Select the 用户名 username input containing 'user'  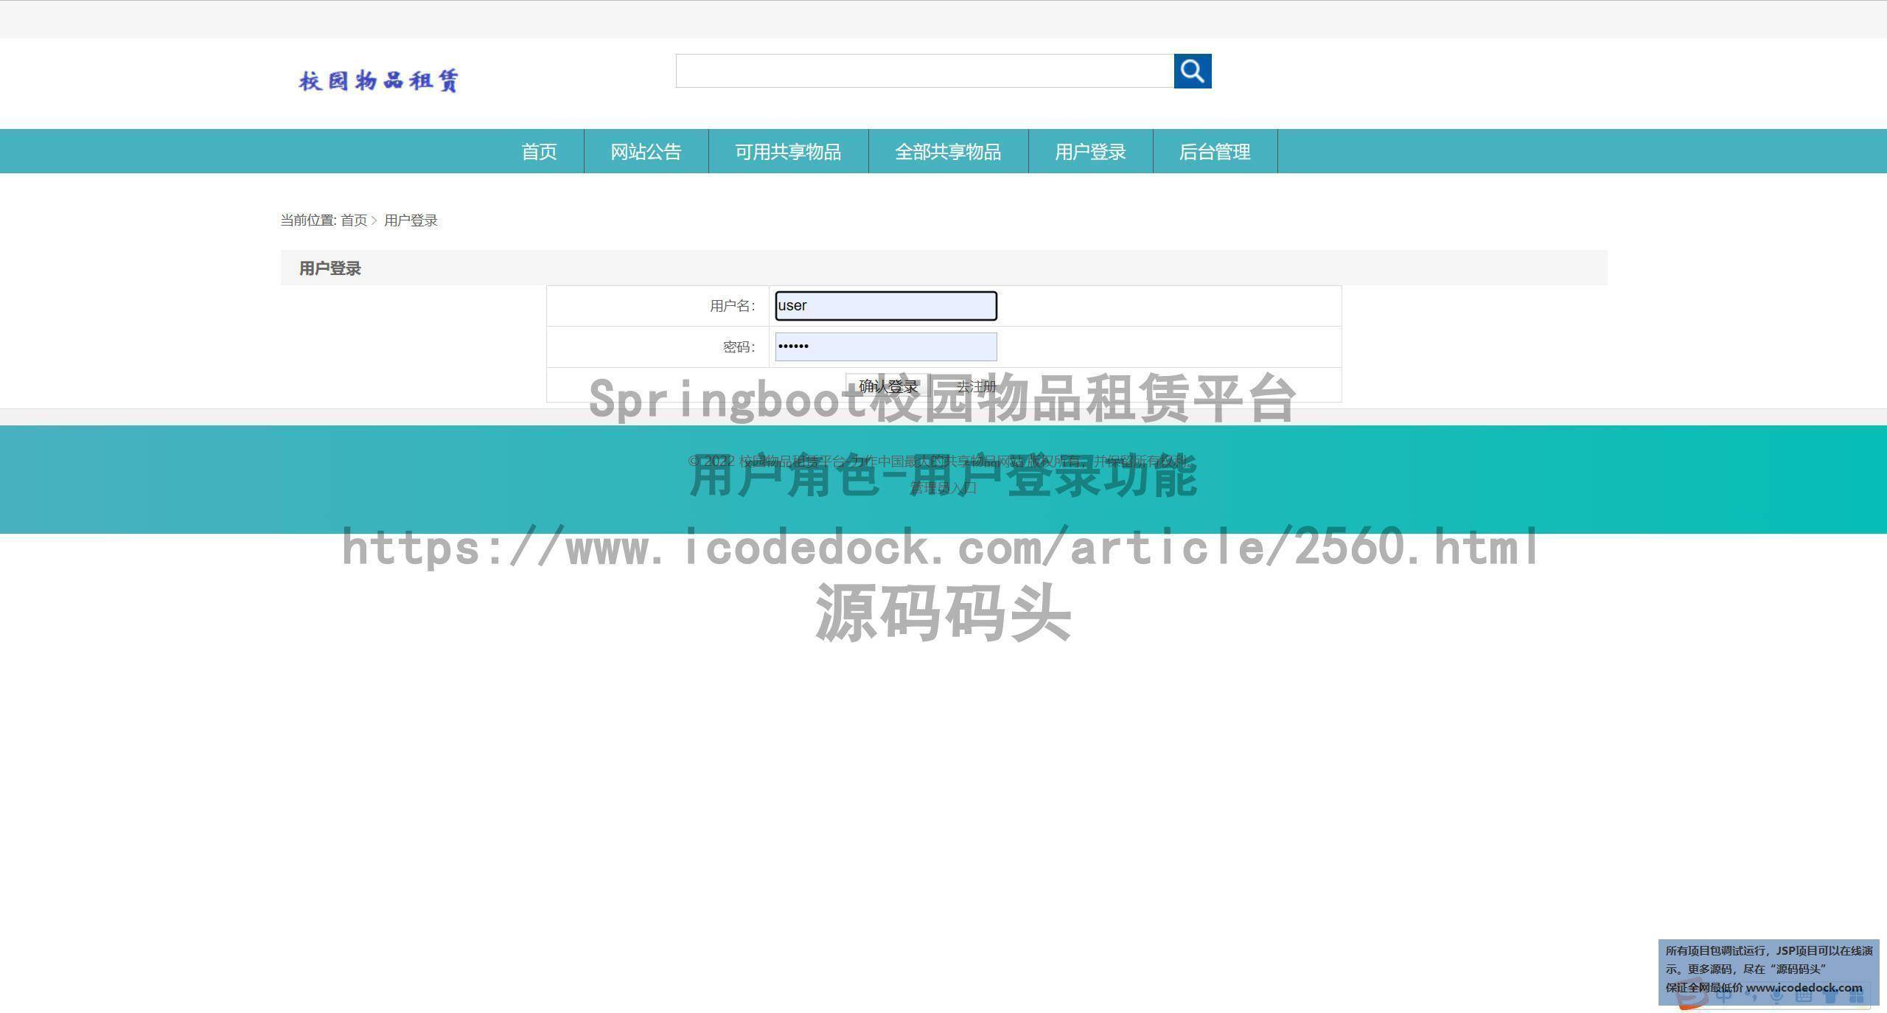tap(885, 305)
